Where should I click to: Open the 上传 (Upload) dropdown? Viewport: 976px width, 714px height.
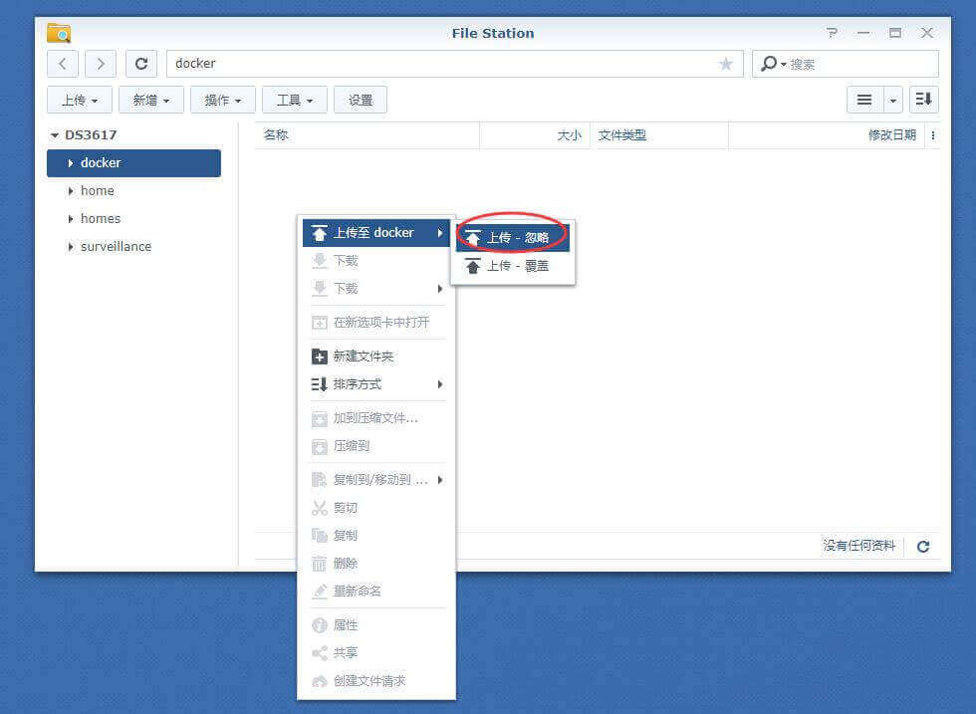tap(79, 99)
